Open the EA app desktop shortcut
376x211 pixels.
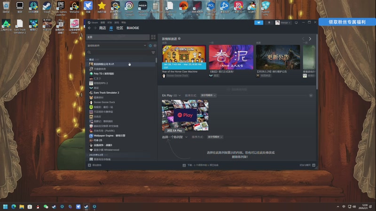[x=184, y=7]
